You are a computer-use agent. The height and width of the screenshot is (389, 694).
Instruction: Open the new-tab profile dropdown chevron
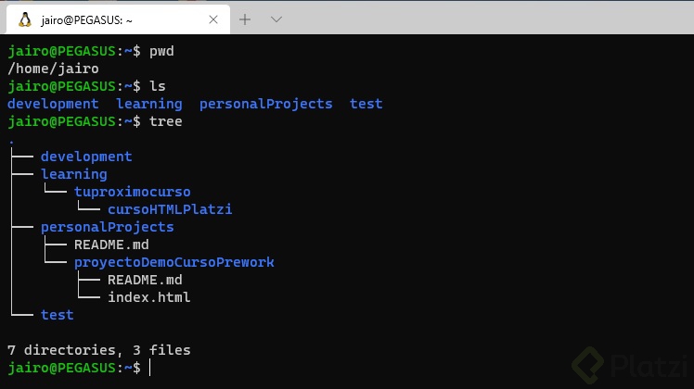pos(276,19)
